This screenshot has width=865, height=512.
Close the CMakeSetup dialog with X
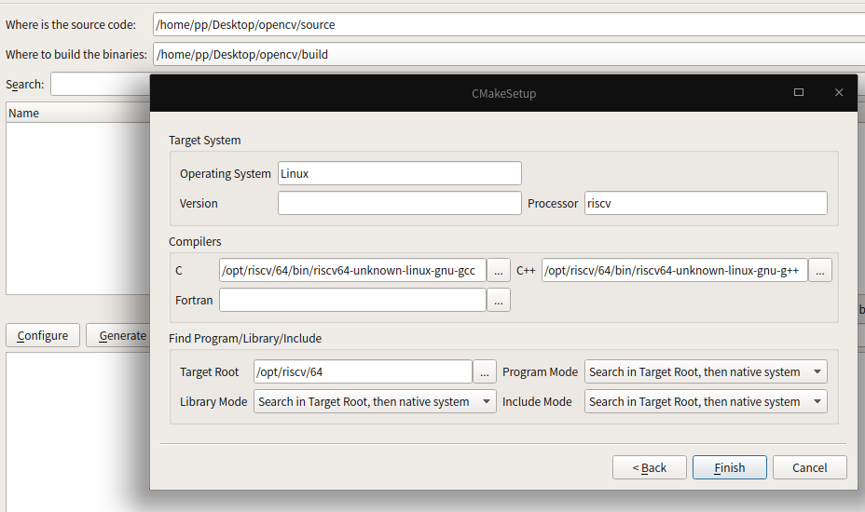(839, 92)
